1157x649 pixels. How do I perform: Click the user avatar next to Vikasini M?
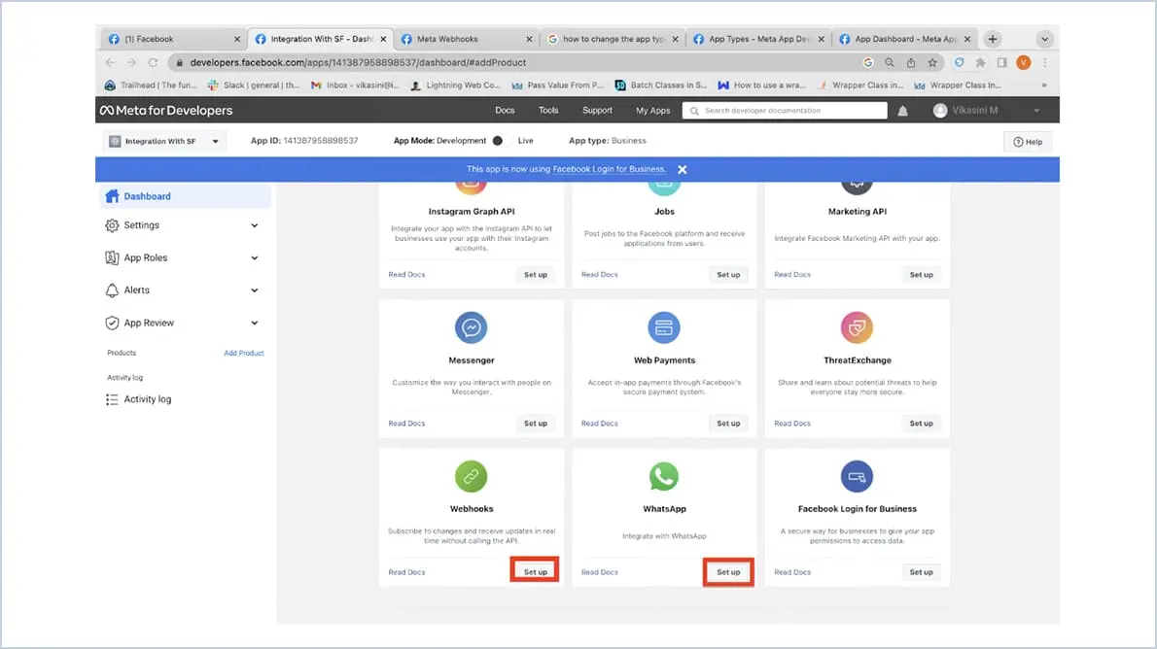(940, 111)
